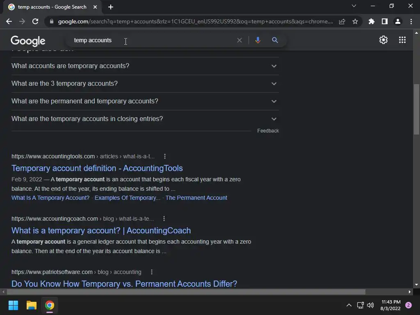Expand 'What are the 3 temporary accounts?'
The width and height of the screenshot is (420, 315).
tap(145, 84)
